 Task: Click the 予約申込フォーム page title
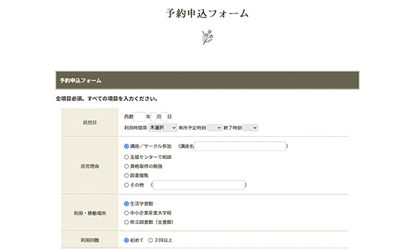click(207, 13)
